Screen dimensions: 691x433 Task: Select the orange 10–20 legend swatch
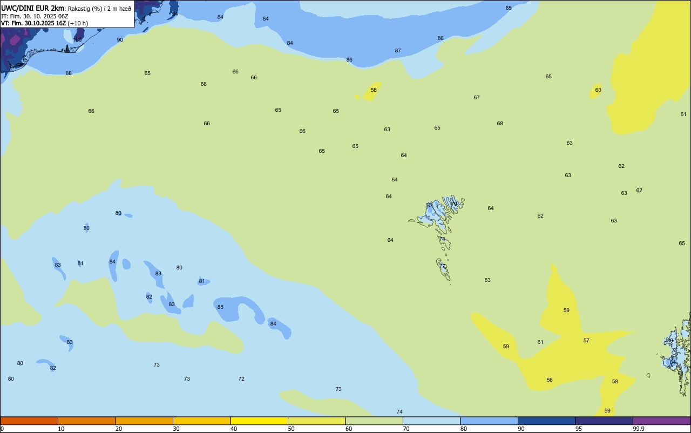tap(86, 421)
